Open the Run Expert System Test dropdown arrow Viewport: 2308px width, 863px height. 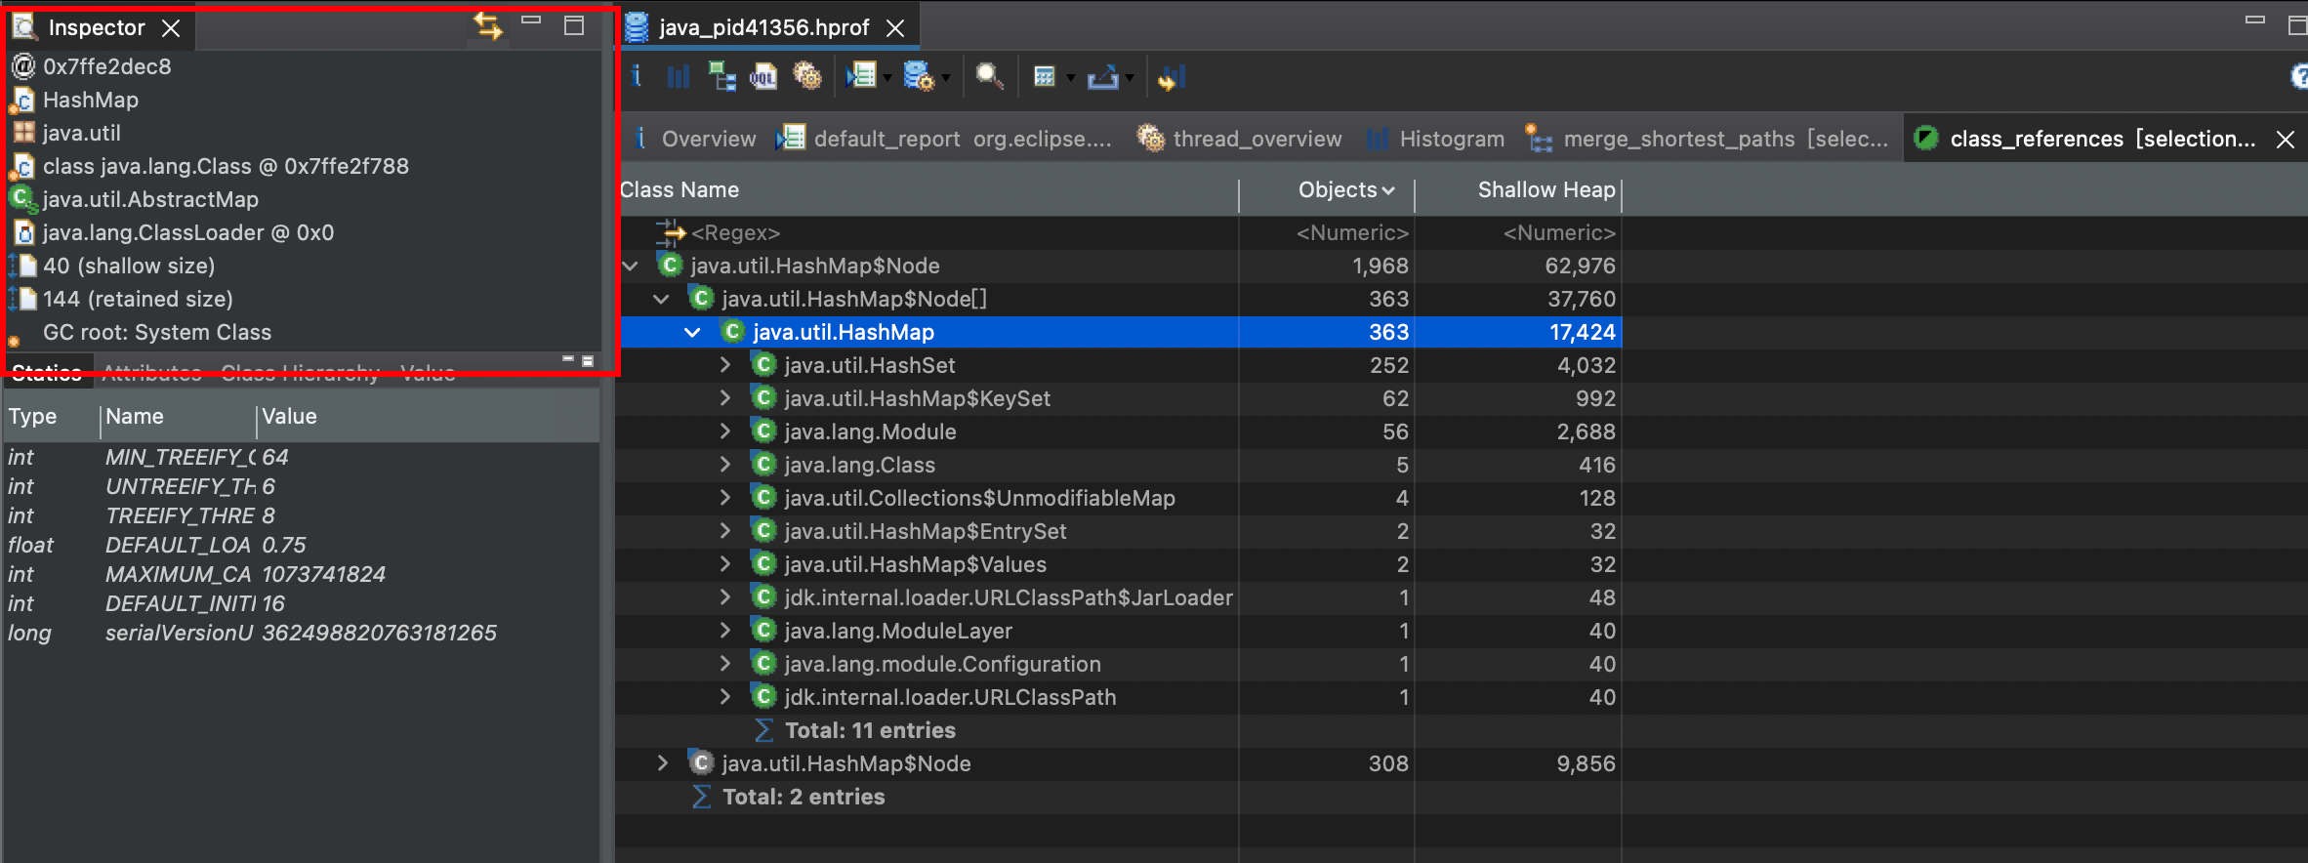click(886, 77)
